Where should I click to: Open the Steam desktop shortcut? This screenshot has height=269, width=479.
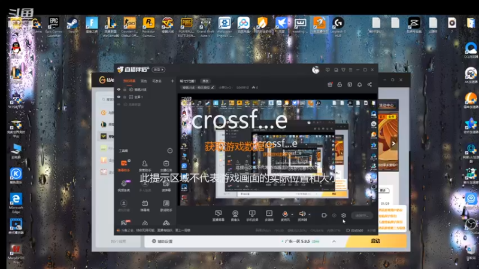72,25
